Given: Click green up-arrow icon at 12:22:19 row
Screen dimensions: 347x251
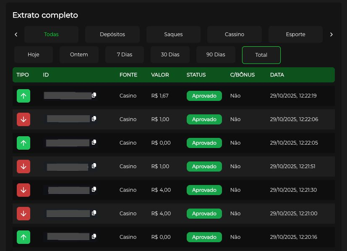Looking at the screenshot, I should point(23,96).
